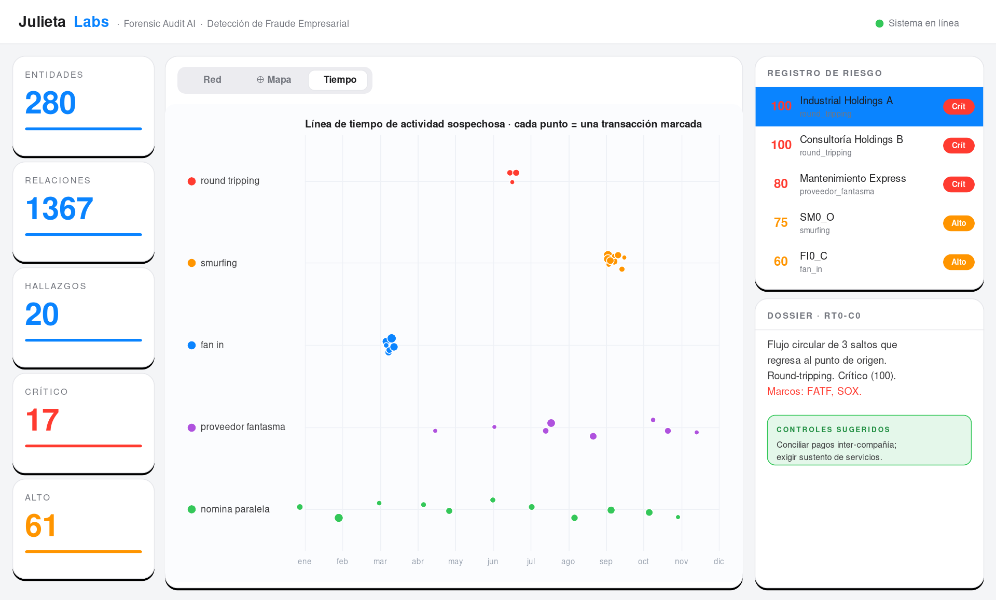Click the green nomina point in September
This screenshot has height=600, width=996.
(x=611, y=510)
